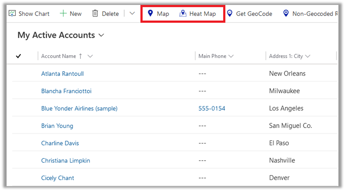Click phone number 555-0154
The height and width of the screenshot is (191, 345).
point(212,108)
